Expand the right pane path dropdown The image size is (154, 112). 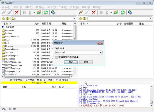(151, 19)
